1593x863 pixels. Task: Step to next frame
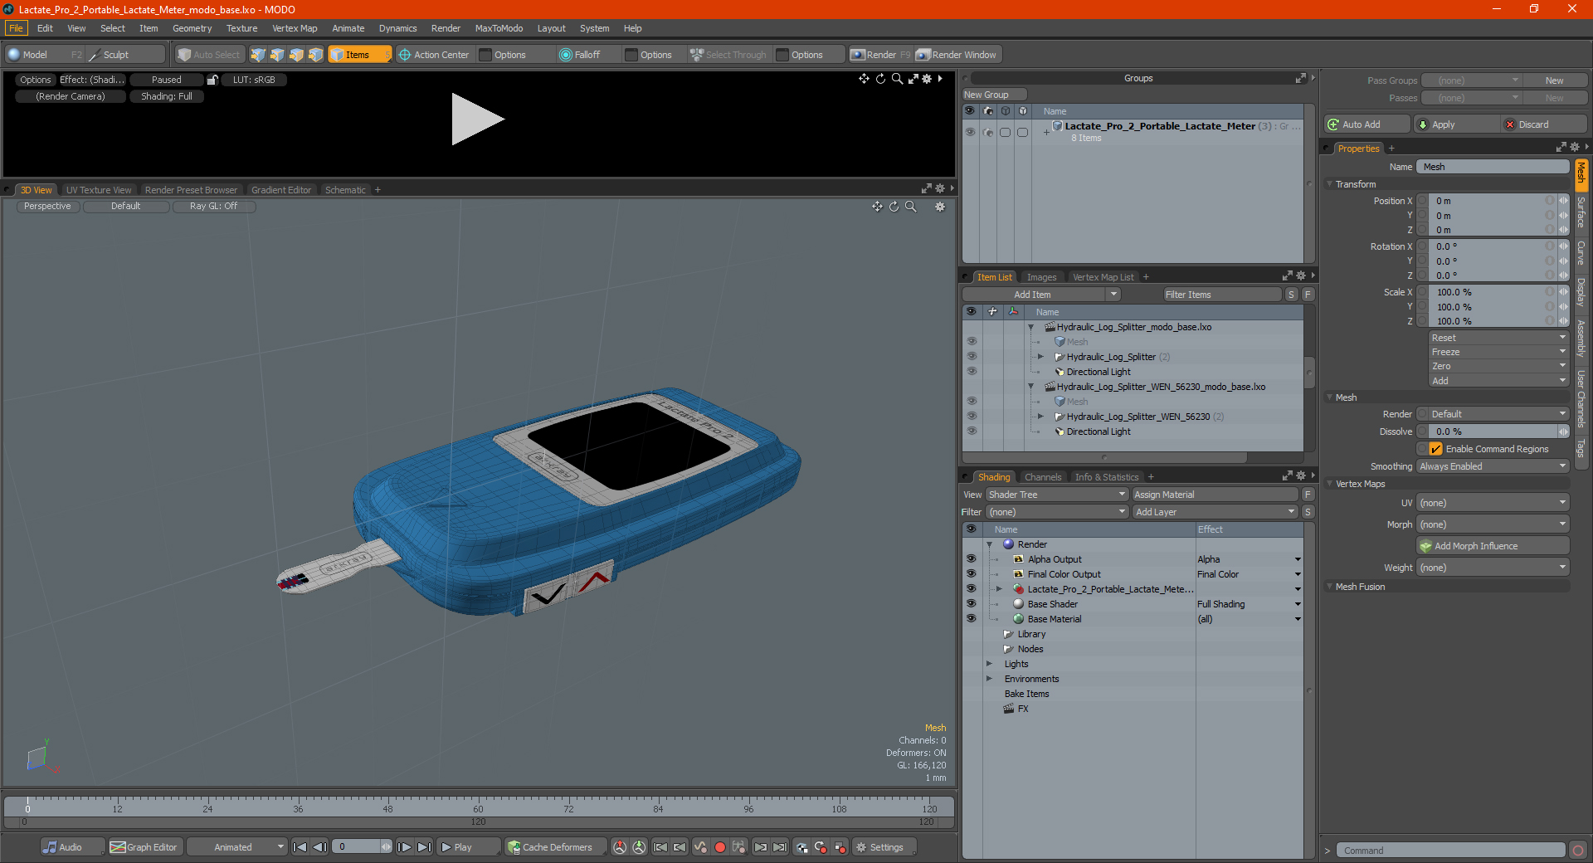405,847
